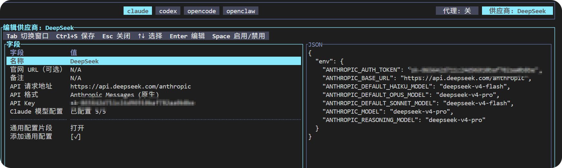Click the Esc 关闭 shortcut hint
This screenshot has width=562, height=168.
click(116, 36)
